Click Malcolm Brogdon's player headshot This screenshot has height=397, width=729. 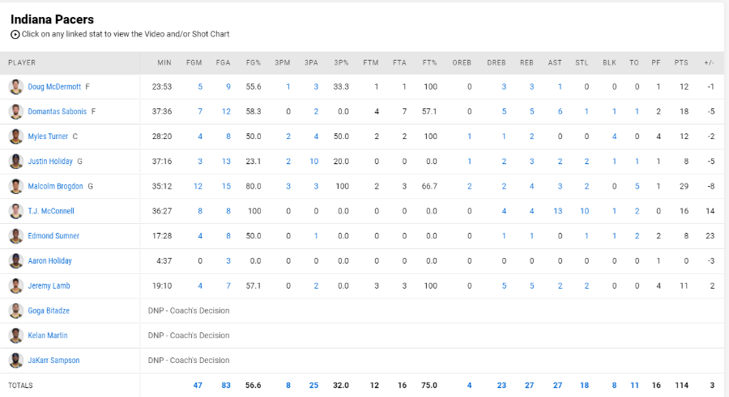pos(16,186)
